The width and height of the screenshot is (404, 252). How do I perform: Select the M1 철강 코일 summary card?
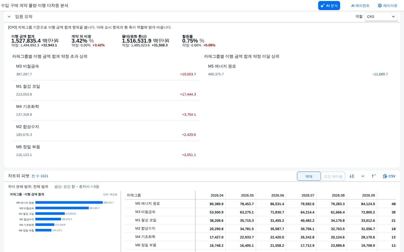click(106, 90)
